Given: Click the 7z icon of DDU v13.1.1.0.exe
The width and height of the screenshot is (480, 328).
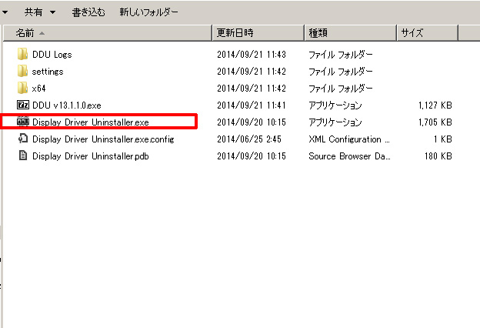Looking at the screenshot, I should click(x=23, y=105).
